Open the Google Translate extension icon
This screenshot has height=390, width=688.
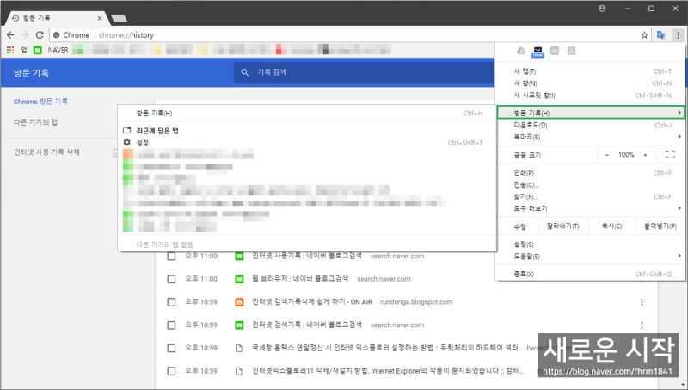660,35
